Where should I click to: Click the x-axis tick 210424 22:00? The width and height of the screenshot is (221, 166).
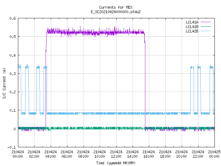click(x=198, y=154)
